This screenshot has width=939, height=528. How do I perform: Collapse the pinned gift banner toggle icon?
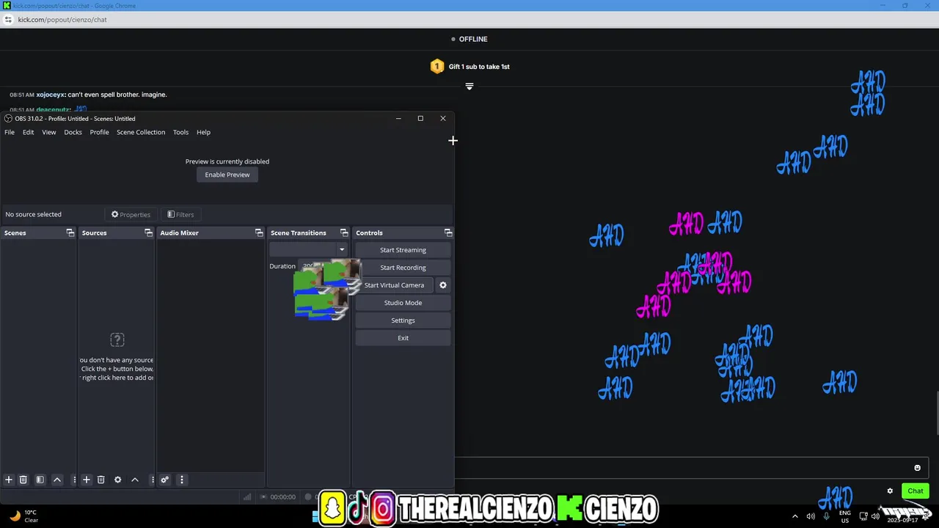click(x=469, y=87)
